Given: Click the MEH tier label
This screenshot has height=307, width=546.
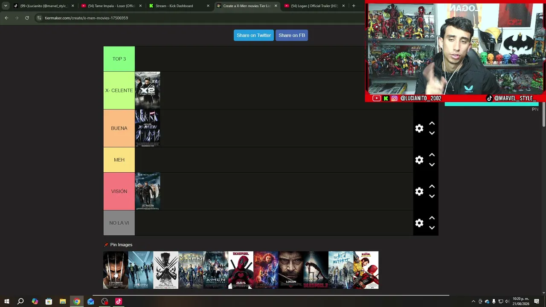Looking at the screenshot, I should (119, 160).
